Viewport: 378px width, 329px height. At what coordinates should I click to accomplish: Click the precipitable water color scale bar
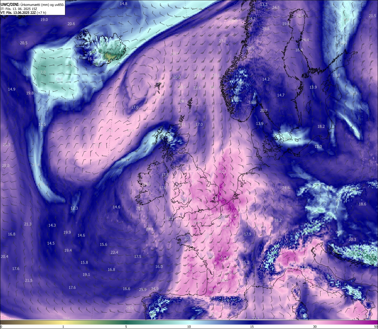click(189, 322)
